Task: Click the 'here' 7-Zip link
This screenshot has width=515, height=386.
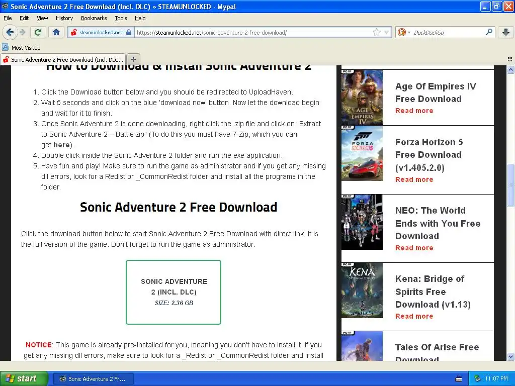Action: [61, 145]
